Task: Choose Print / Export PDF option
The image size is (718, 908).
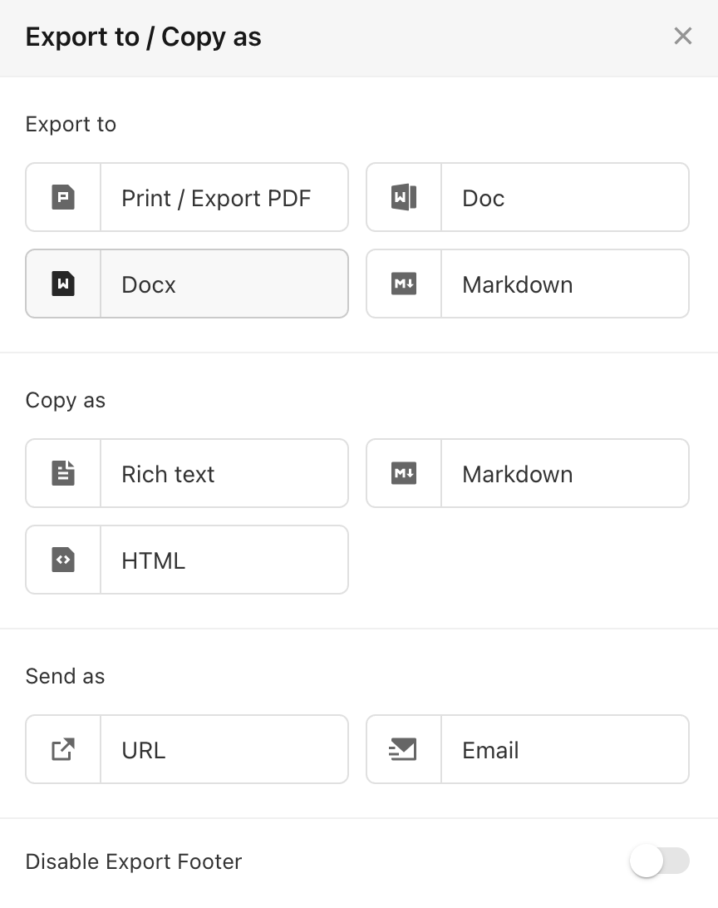Action: coord(187,197)
